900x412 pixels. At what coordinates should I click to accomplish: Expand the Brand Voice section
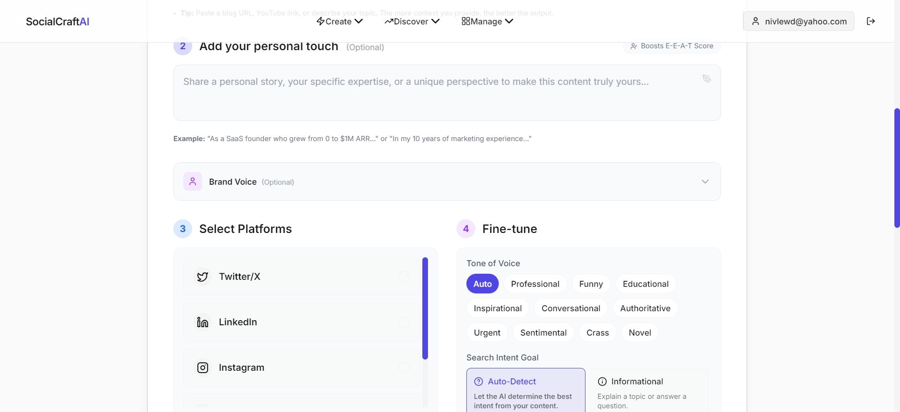point(705,181)
